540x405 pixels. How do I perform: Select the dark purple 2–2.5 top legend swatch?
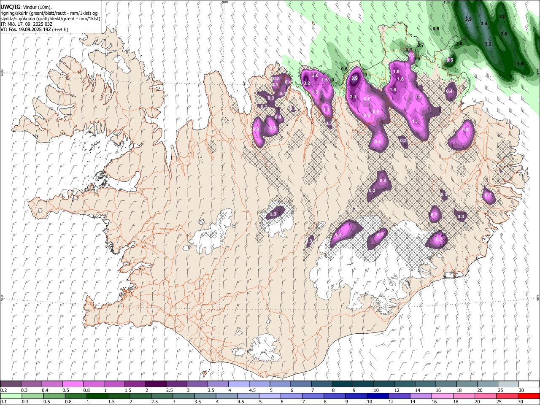(x=156, y=384)
